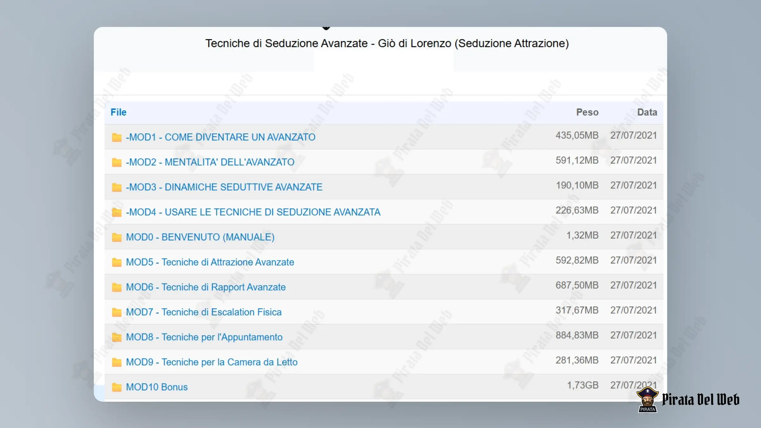The width and height of the screenshot is (761, 428).
Task: Click the date 27/07/2021 in the MOD0 BENVENUTO row
Action: [634, 235]
